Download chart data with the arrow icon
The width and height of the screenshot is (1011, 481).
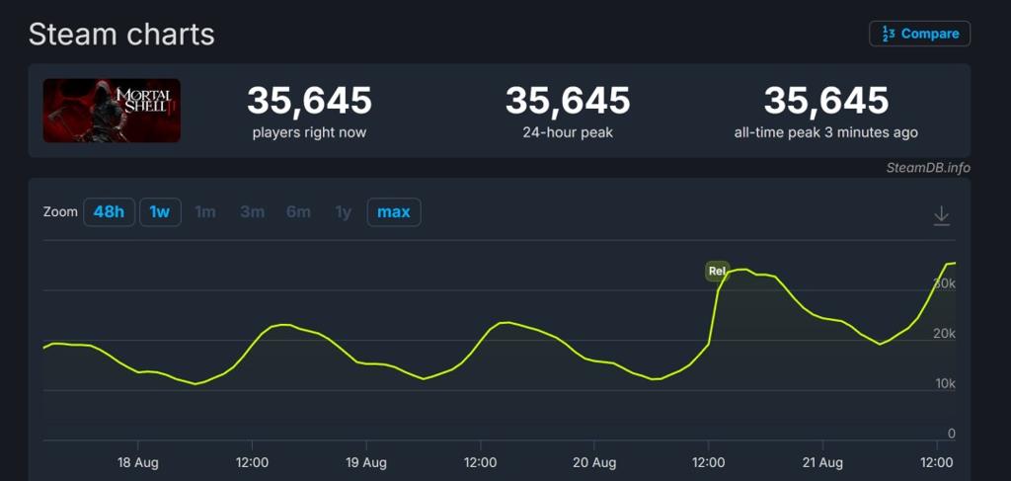pyautogui.click(x=941, y=215)
